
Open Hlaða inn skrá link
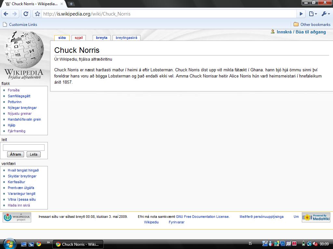pos(19,205)
